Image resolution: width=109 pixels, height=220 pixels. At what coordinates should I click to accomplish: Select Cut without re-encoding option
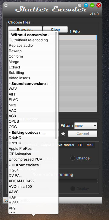[28, 40]
